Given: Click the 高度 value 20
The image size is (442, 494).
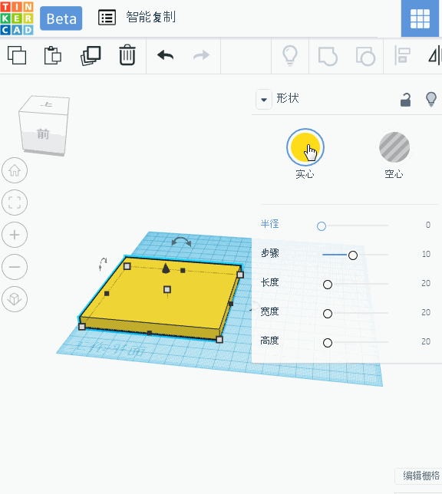Looking at the screenshot, I should click(426, 341).
